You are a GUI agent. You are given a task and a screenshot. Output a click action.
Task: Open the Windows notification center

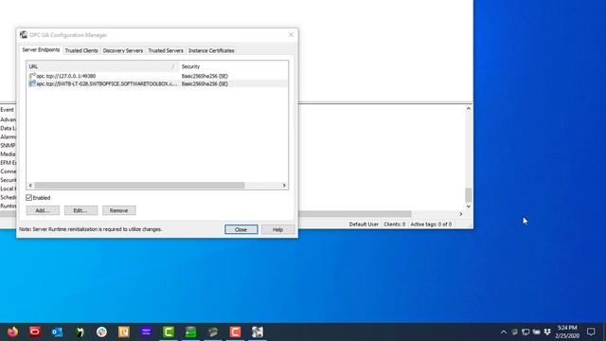tap(591, 332)
